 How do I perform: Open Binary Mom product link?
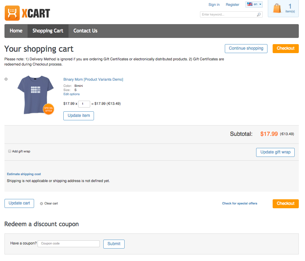point(93,79)
